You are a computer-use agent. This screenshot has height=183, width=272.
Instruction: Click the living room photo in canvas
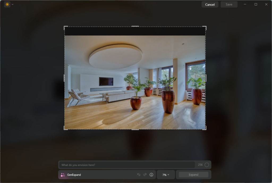coord(135,82)
